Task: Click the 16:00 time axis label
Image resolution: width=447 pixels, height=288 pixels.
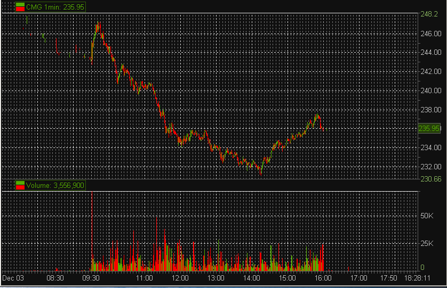Action: pos(323,278)
